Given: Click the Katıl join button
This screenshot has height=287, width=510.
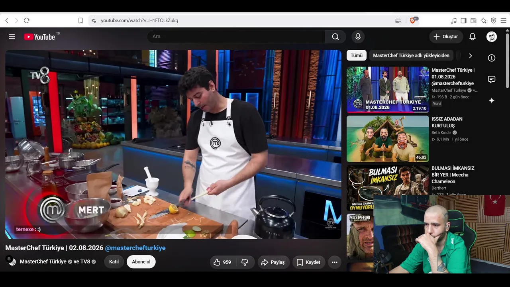Looking at the screenshot, I should [114, 262].
